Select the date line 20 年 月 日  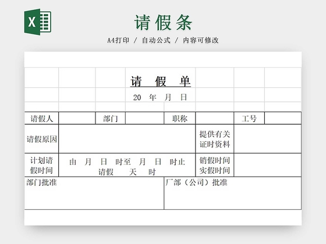160,97
